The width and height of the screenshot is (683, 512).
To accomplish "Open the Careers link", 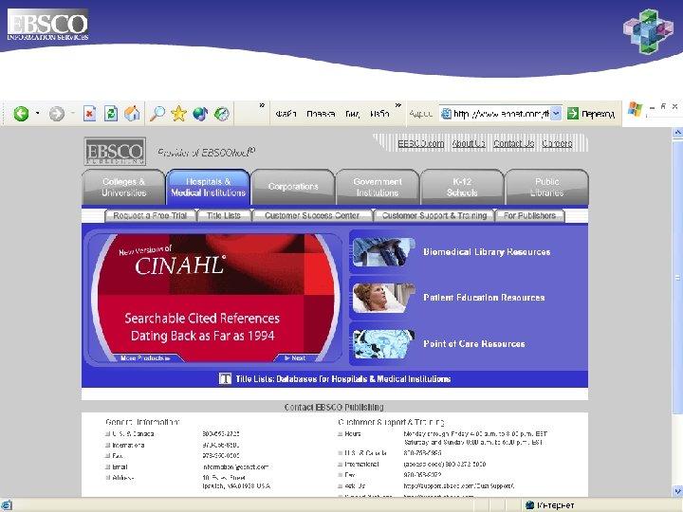I will coord(557,143).
